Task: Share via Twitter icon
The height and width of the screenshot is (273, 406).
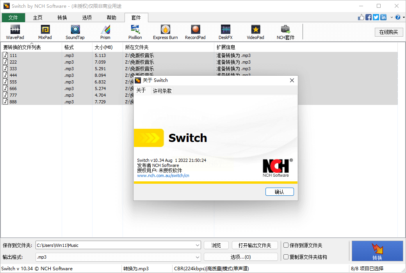Action: 376,17
